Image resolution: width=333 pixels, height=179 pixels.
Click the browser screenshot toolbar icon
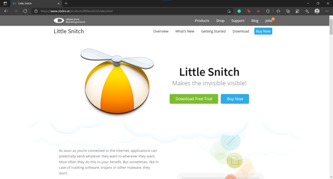point(297,11)
